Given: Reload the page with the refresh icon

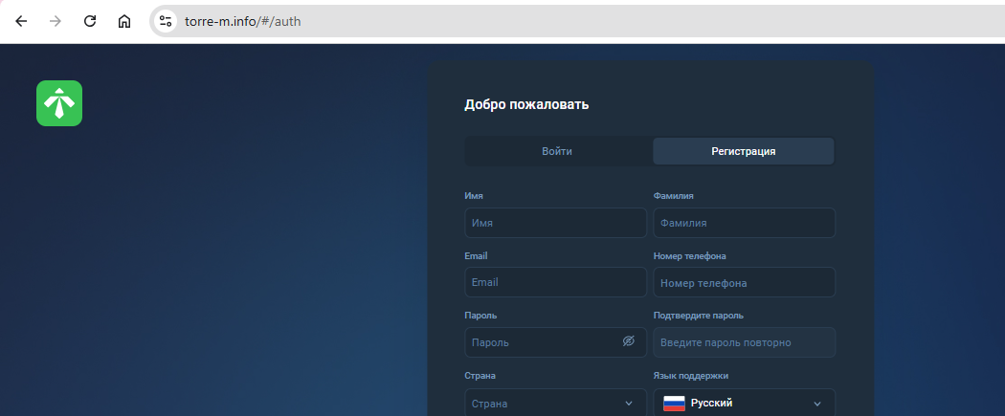Looking at the screenshot, I should click(90, 21).
